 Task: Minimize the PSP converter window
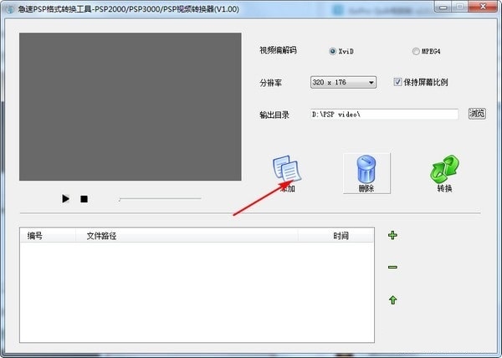click(x=443, y=7)
